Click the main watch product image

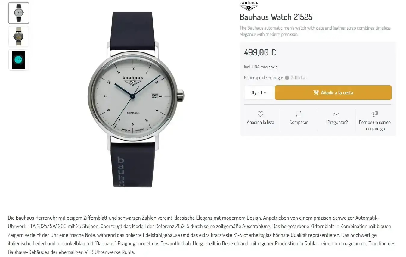(136, 99)
